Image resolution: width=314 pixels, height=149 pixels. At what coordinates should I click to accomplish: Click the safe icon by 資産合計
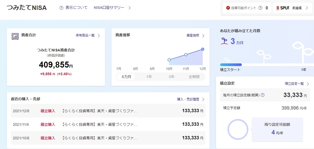click(15, 36)
